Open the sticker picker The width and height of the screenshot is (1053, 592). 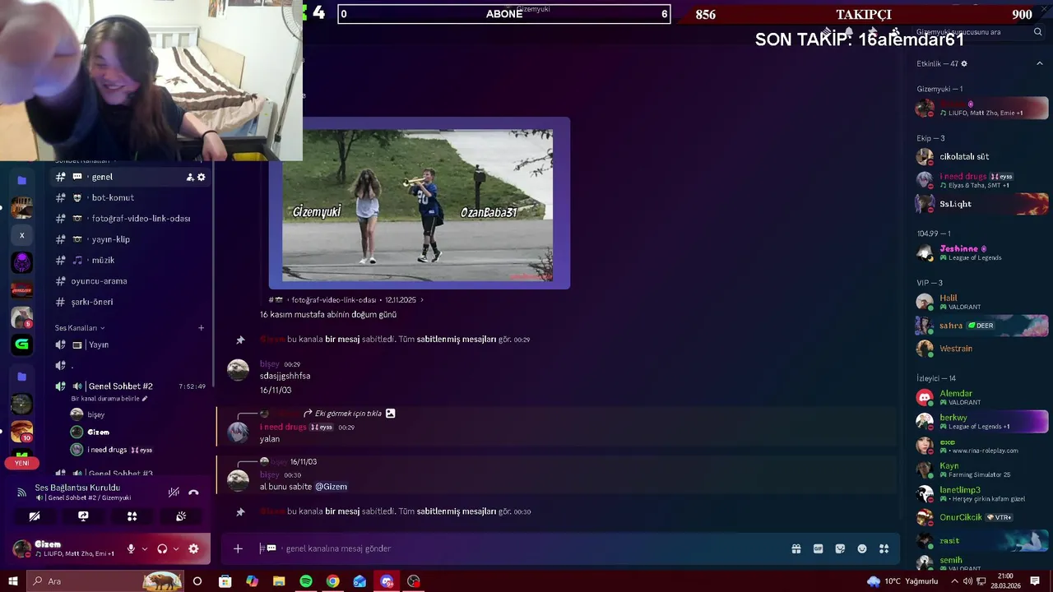(x=840, y=548)
